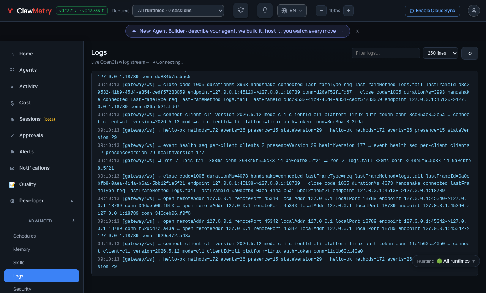The image size is (486, 293).
Task: Click the Connecting status text
Action: 168,62
